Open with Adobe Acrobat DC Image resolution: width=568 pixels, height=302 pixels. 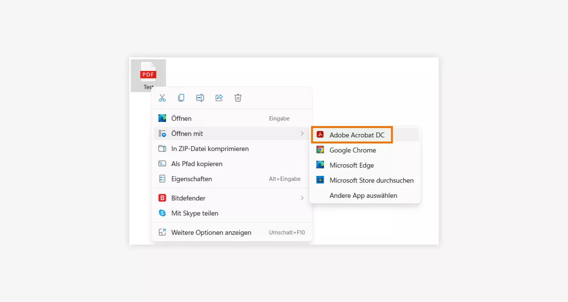tap(365, 135)
